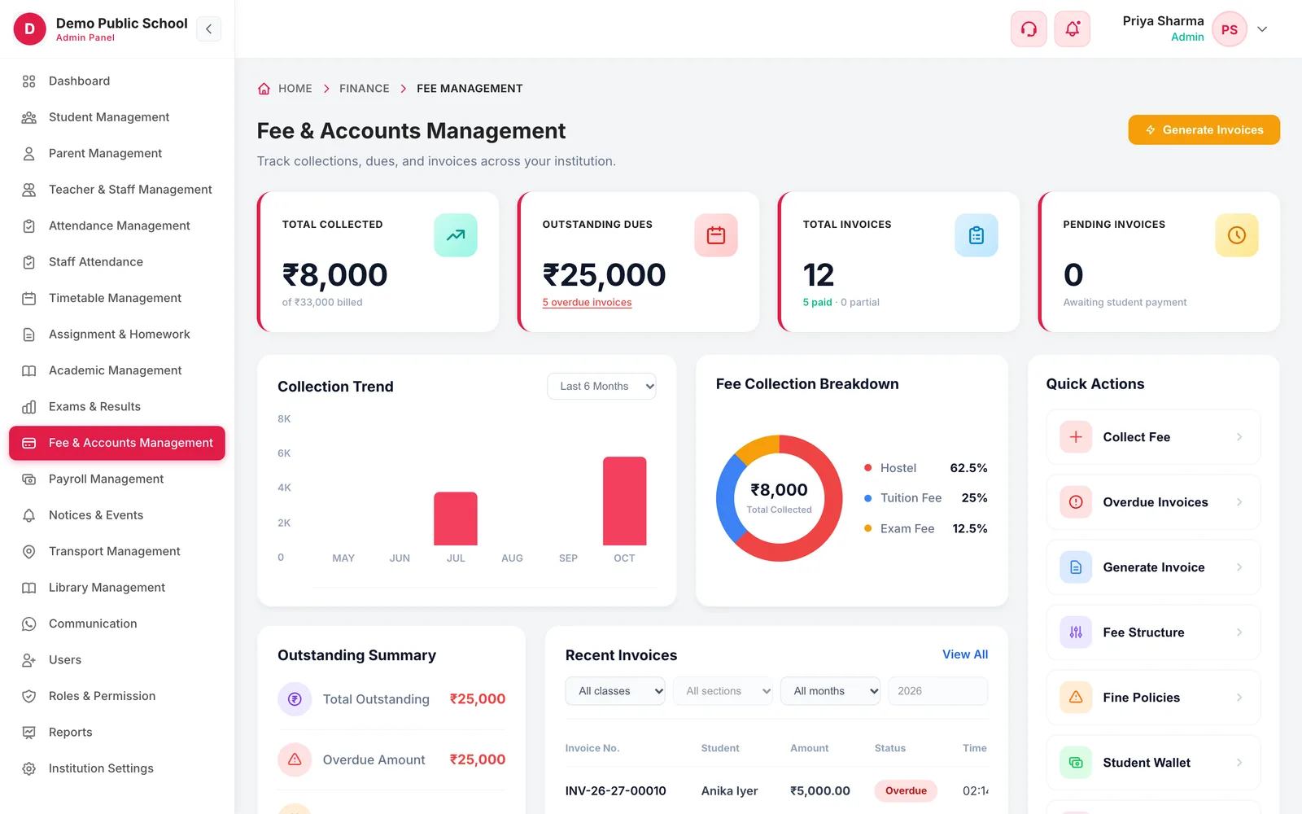Click the 2026 year input field
This screenshot has width=1302, height=814.
pos(937,691)
